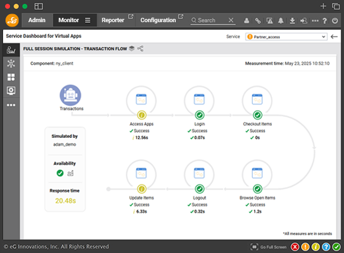This screenshot has width=344, height=253.
Task: Click the Checkout Items transaction node
Action: click(x=257, y=100)
